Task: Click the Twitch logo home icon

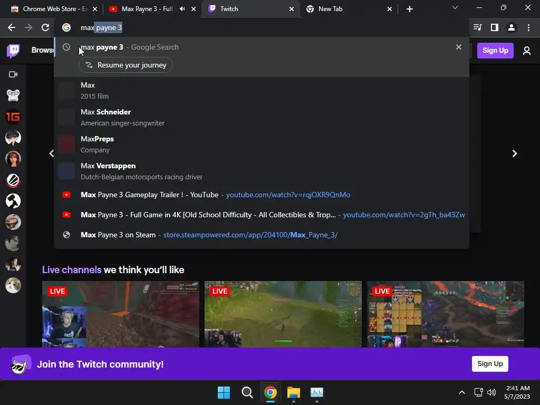Action: click(13, 51)
